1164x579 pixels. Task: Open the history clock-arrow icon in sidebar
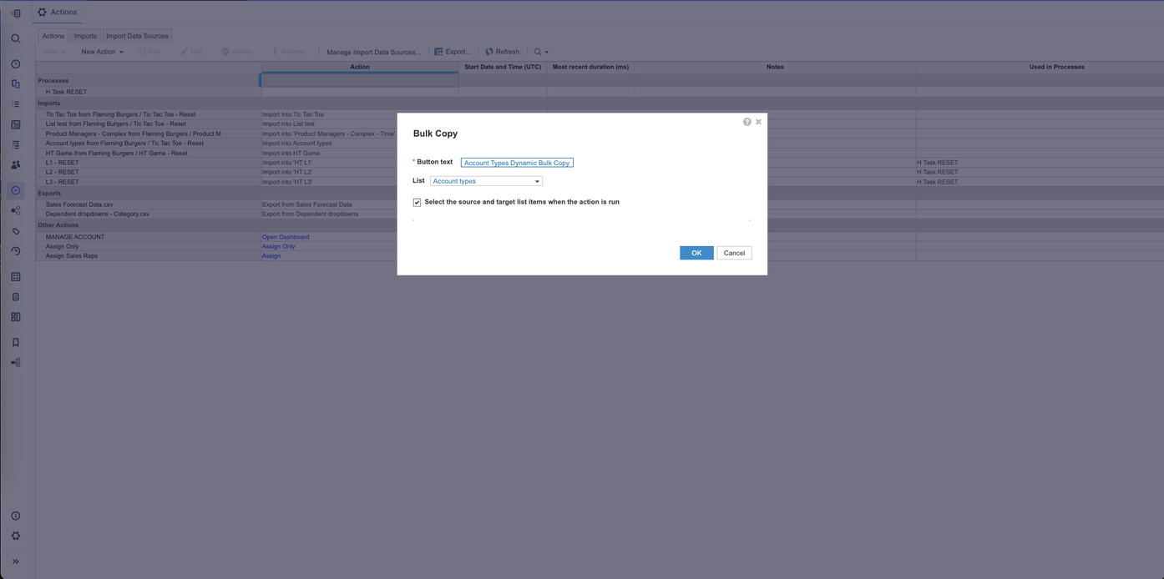pyautogui.click(x=15, y=251)
